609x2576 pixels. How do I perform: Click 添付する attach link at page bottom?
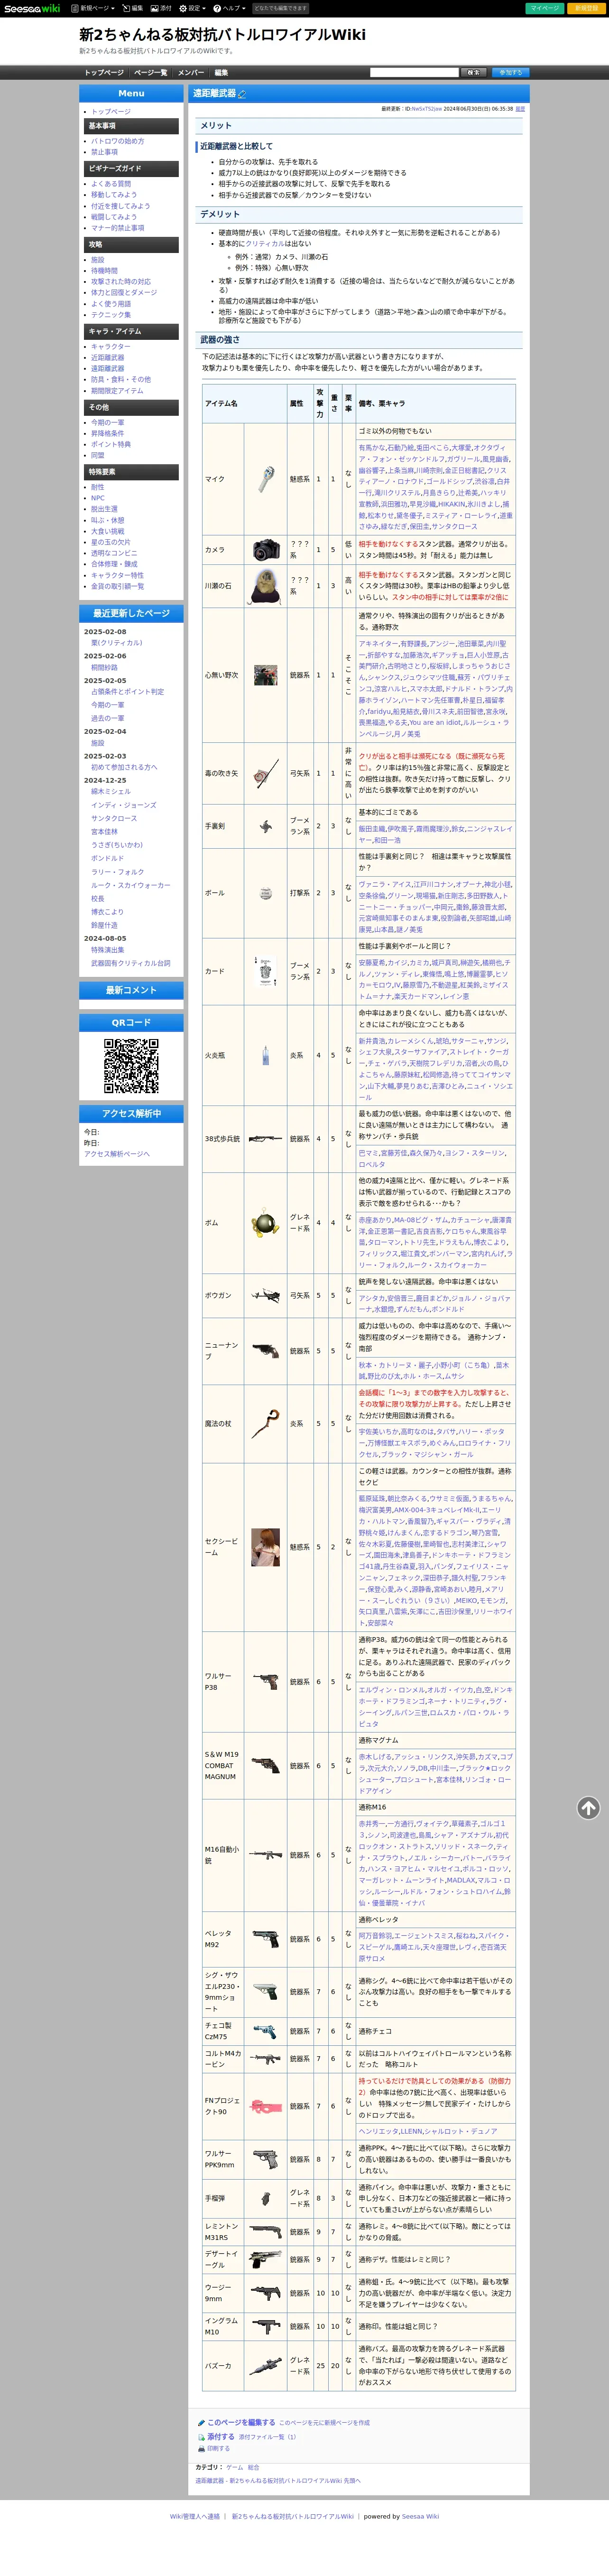[x=220, y=2436]
